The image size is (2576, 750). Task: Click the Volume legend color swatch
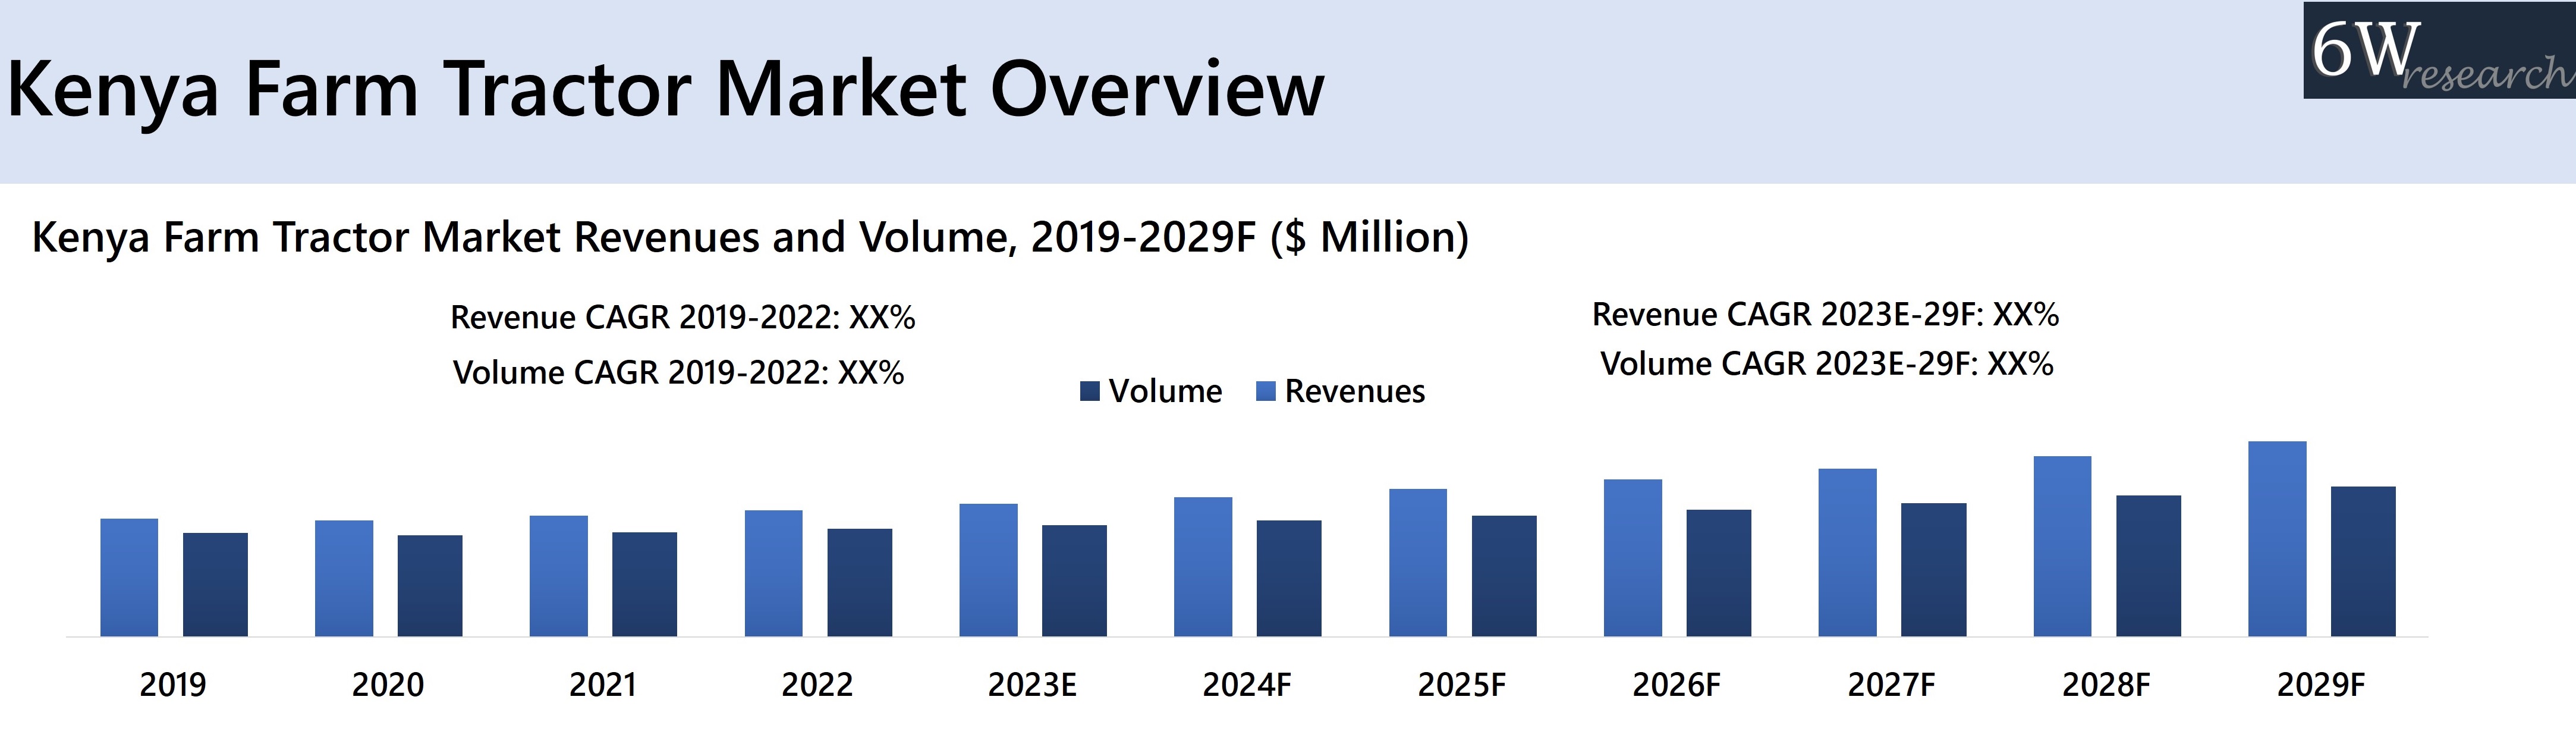(x=1090, y=391)
